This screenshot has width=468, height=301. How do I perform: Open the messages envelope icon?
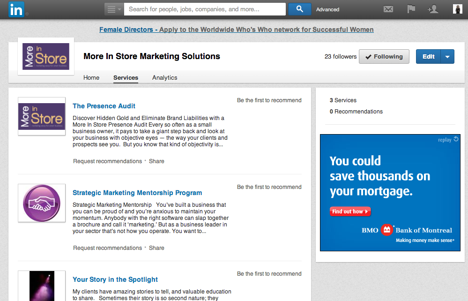tap(388, 9)
